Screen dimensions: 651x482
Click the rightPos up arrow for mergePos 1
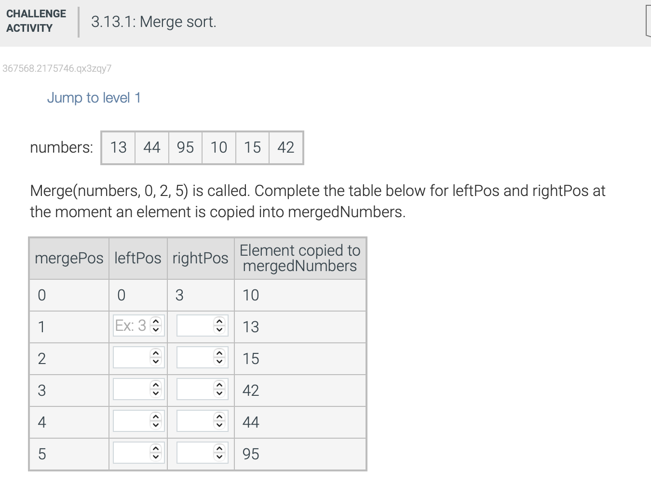[x=219, y=323]
